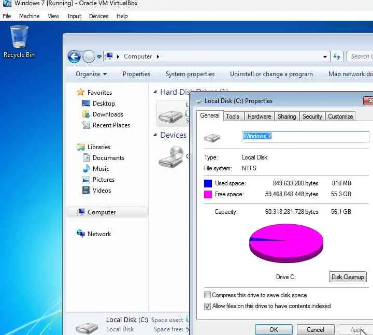Select the Network icon in sidebar
The image size is (373, 335).
(x=81, y=234)
